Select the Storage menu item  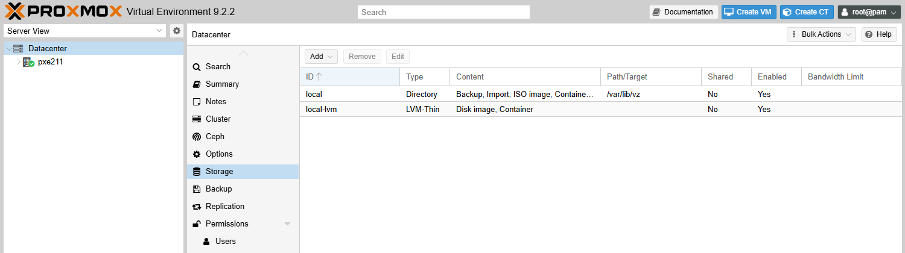[x=243, y=172]
